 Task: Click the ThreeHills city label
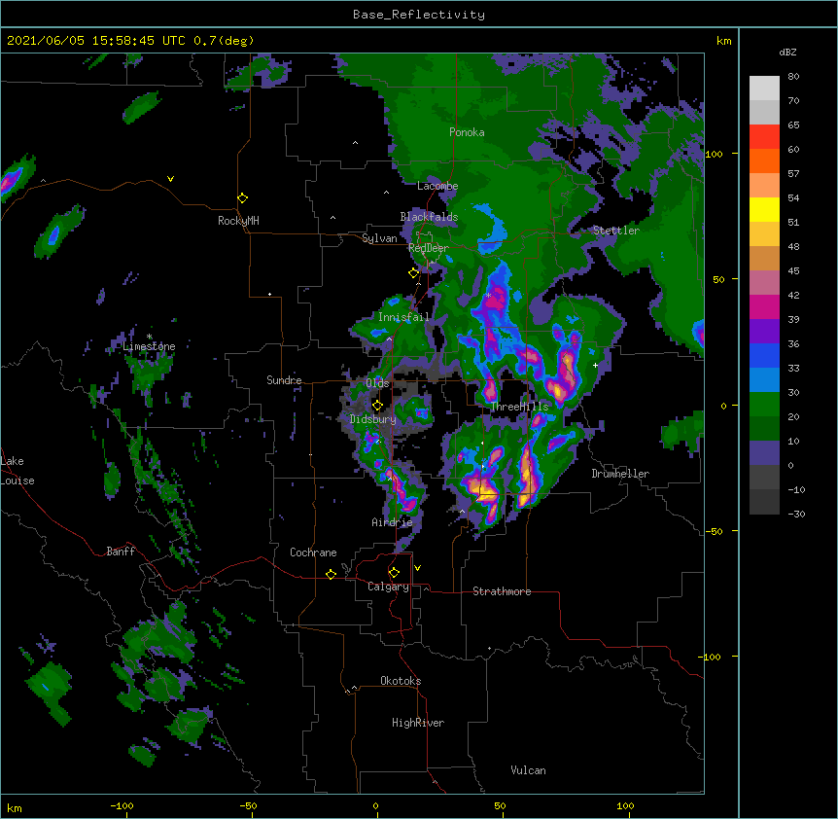pyautogui.click(x=519, y=407)
